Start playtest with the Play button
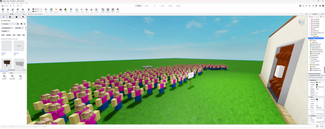The width and height of the screenshot is (325, 129). [11, 6]
